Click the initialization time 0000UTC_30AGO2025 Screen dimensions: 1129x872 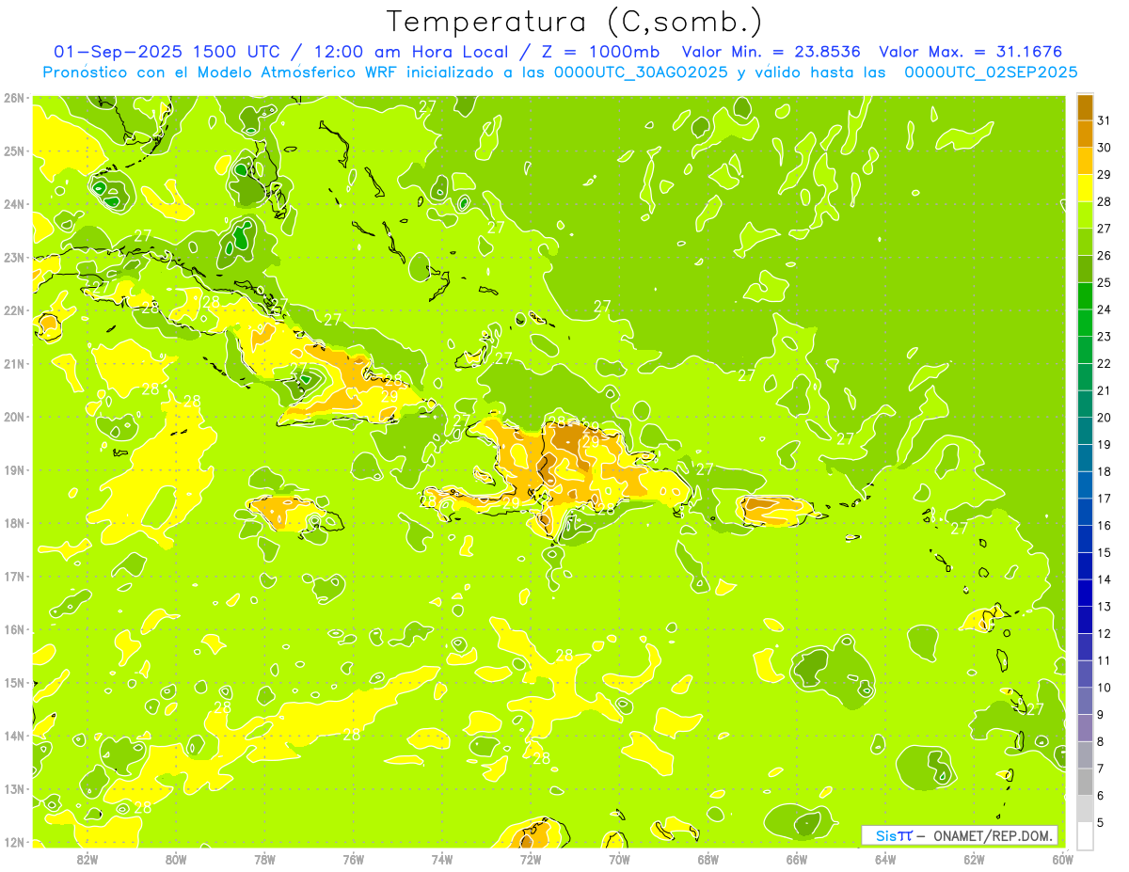pos(642,71)
